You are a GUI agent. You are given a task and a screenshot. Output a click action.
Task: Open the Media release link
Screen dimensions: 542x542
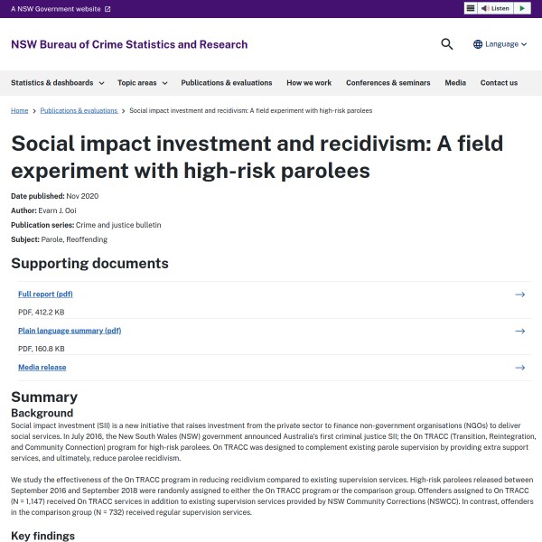pyautogui.click(x=42, y=368)
